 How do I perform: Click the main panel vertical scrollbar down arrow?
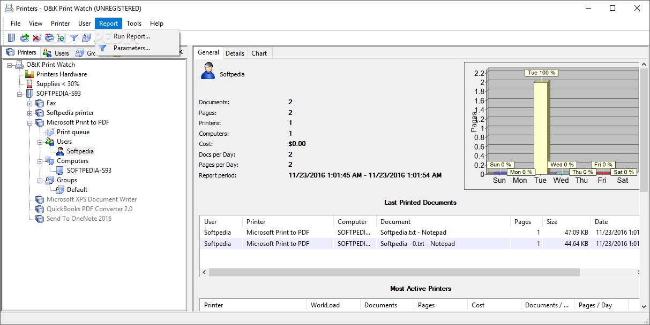click(645, 306)
